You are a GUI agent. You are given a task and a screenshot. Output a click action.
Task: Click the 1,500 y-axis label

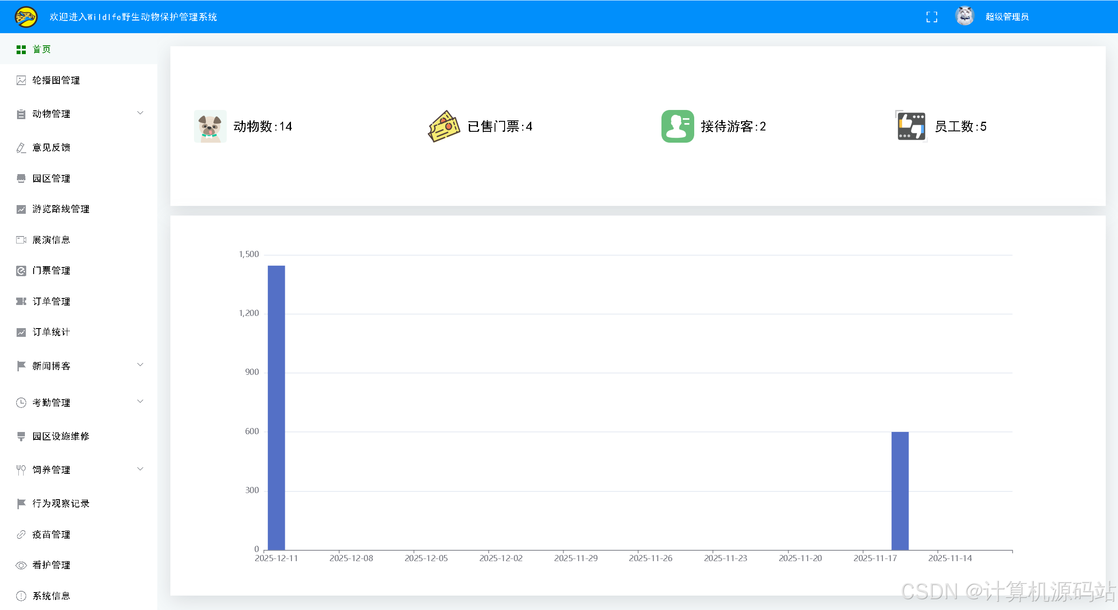[x=249, y=254]
